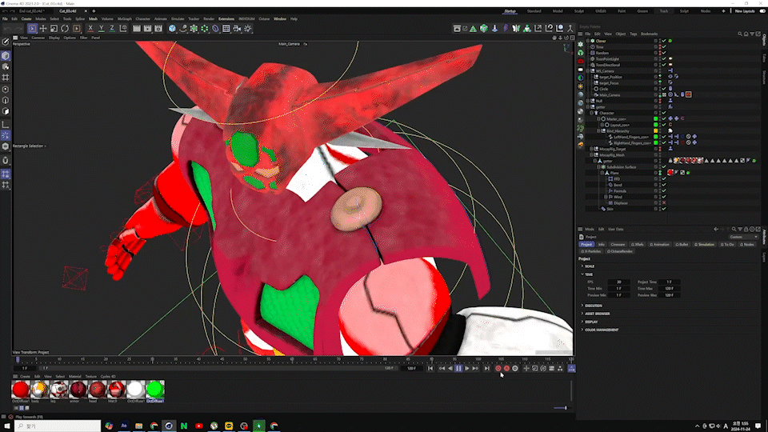Open the Mesh menu
Viewport: 768px width, 432px height.
click(x=93, y=19)
